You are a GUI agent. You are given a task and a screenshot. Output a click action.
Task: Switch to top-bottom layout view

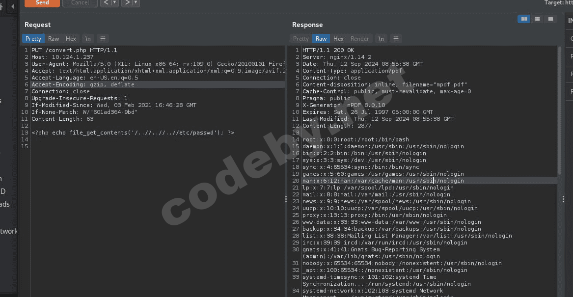tap(537, 19)
